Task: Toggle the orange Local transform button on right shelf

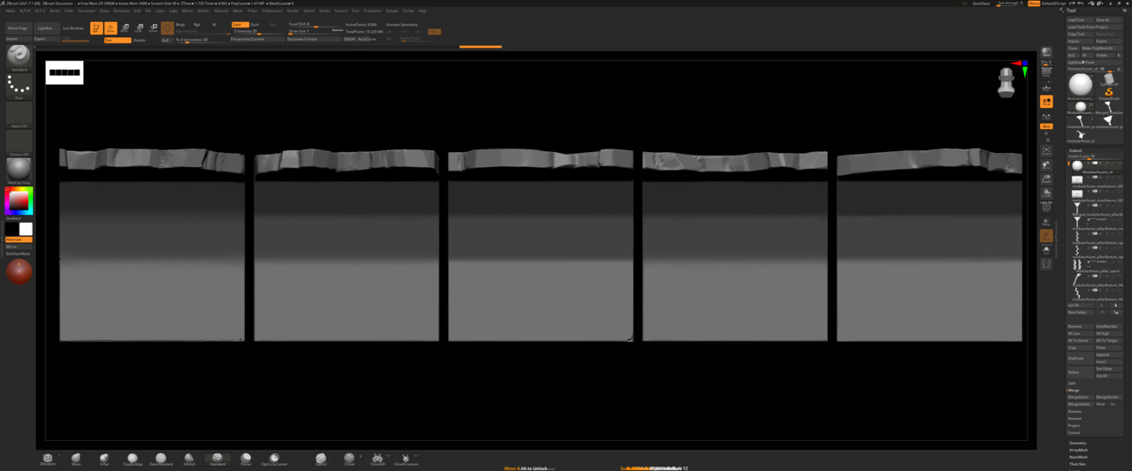Action: coord(1046,102)
